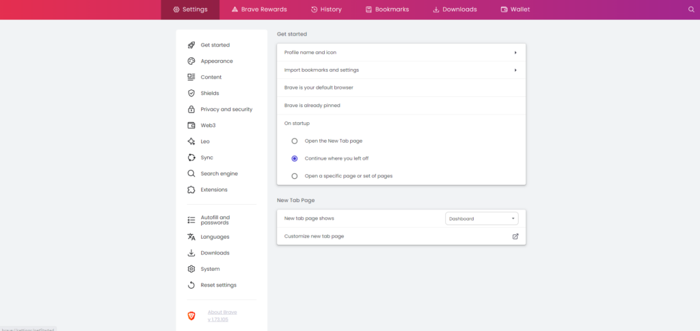Viewport: 700px width, 331px height.
Task: Click the Leo sparkle icon in sidebar
Action: coord(191,141)
